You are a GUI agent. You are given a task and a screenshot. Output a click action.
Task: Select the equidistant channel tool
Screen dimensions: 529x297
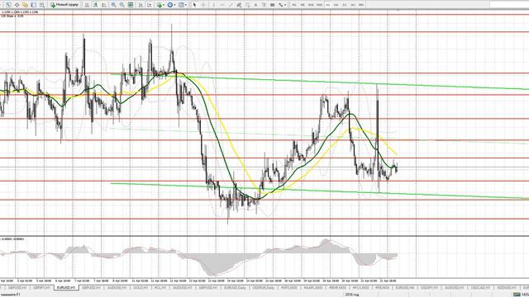239,5
